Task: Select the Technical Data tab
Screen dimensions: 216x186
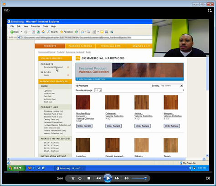Action: 111,46
